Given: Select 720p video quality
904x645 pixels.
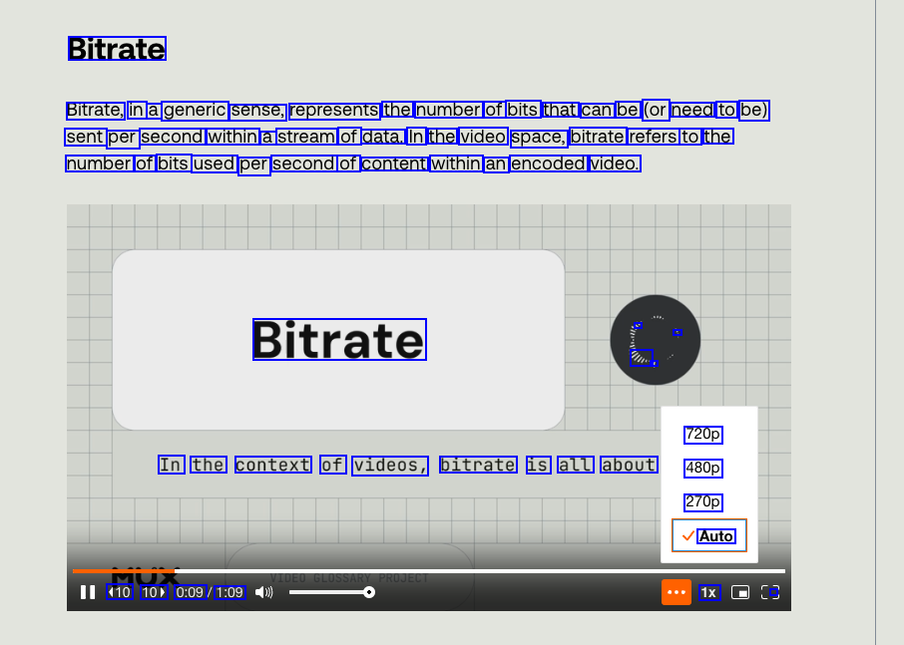Looking at the screenshot, I should [703, 435].
